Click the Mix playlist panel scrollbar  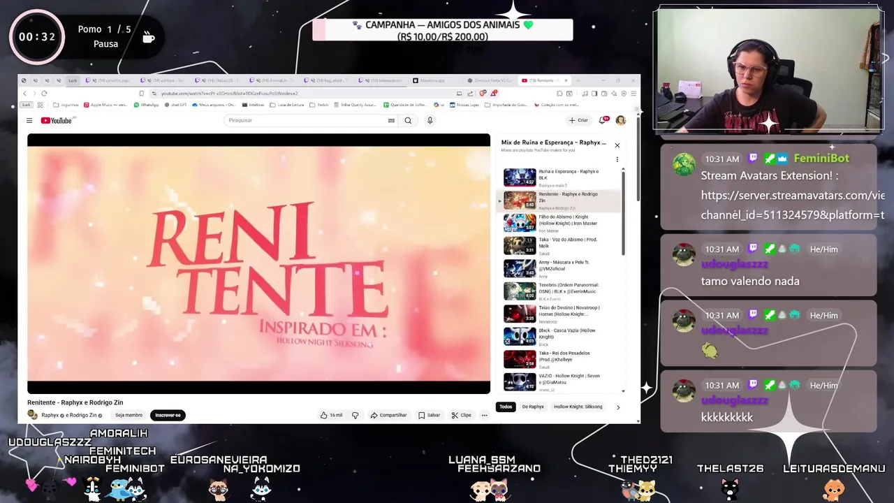(x=623, y=212)
